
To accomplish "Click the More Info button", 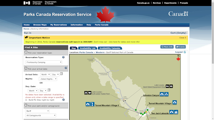I will [167, 47].
